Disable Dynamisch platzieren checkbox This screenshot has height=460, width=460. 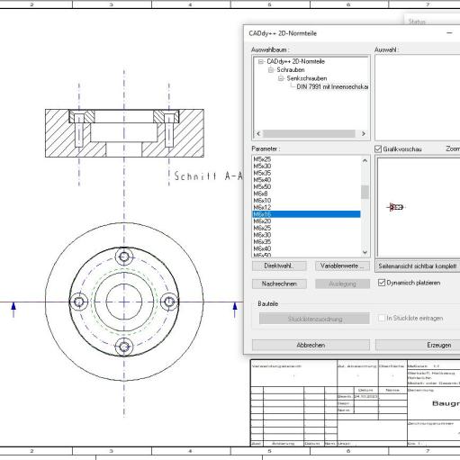click(382, 283)
